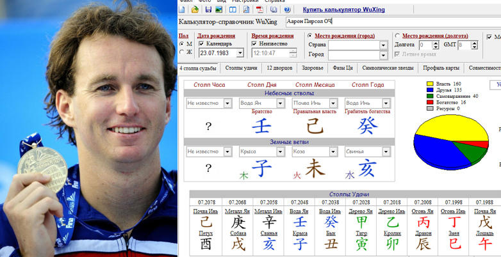This screenshot has height=257, width=501.
Task: Click the copy pages toolbar icon
Action: pos(274,10)
